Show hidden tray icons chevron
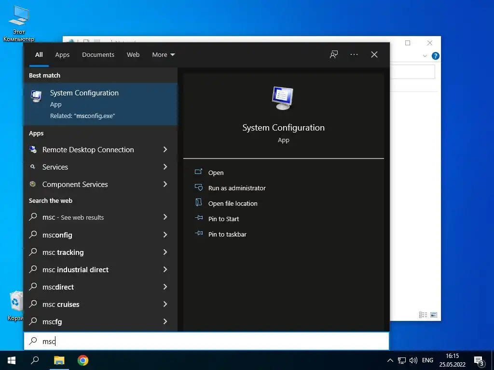The width and height of the screenshot is (494, 370). [x=390, y=360]
